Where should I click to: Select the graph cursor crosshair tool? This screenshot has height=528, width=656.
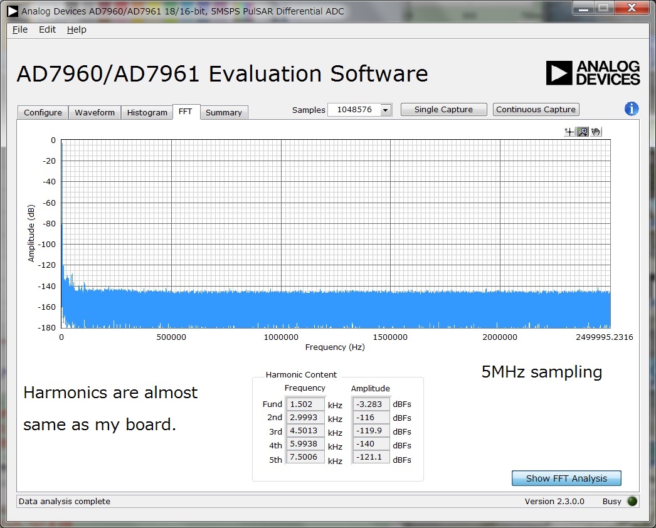coord(569,132)
